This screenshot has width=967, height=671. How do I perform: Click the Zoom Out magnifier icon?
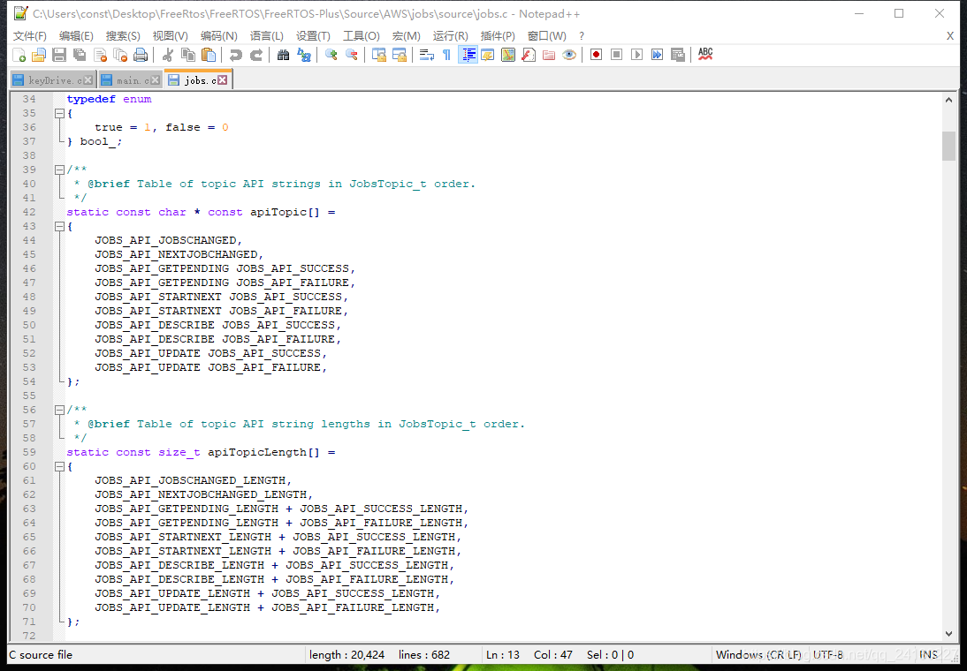point(352,55)
